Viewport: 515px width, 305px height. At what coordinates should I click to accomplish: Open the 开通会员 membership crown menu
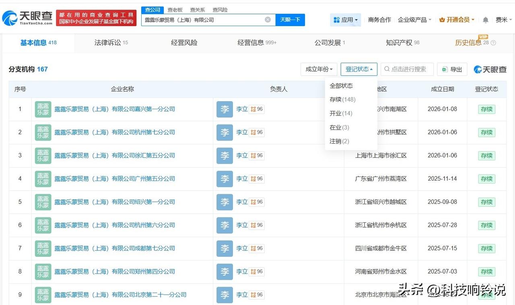pyautogui.click(x=457, y=19)
